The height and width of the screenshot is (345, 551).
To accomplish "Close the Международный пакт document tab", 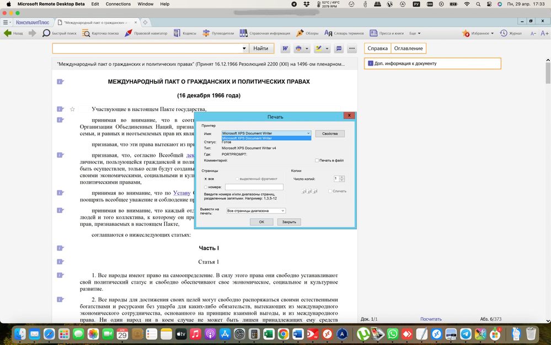I will (136, 22).
